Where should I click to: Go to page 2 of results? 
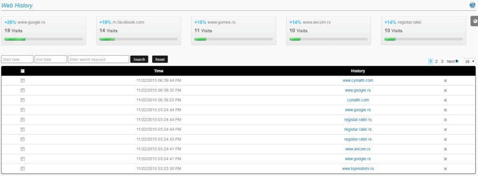tap(436, 61)
